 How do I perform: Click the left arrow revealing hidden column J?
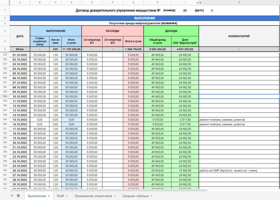pos(197,2)
